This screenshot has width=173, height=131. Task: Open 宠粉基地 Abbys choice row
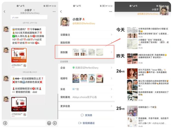pyautogui.click(x=86, y=97)
